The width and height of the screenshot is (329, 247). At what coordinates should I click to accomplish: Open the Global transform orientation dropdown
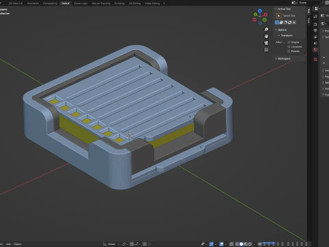click(x=112, y=244)
